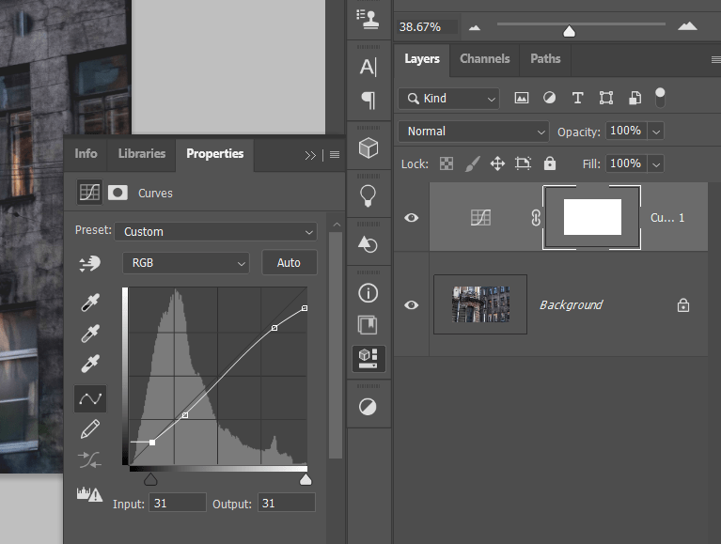The height and width of the screenshot is (544, 721).
Task: Open the Kind filter dropdown
Action: coord(448,99)
